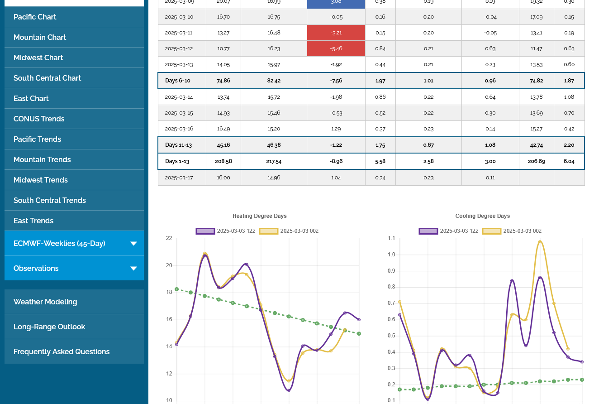This screenshot has height=404, width=594.
Task: Open South Central Trends
Action: (x=50, y=201)
